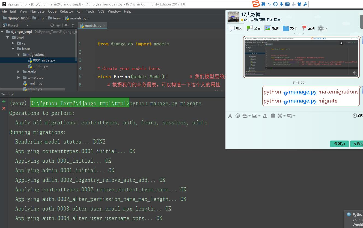This screenshot has height=228, width=363.
Task: Expand the templates folder arrow
Action: (x=19, y=78)
